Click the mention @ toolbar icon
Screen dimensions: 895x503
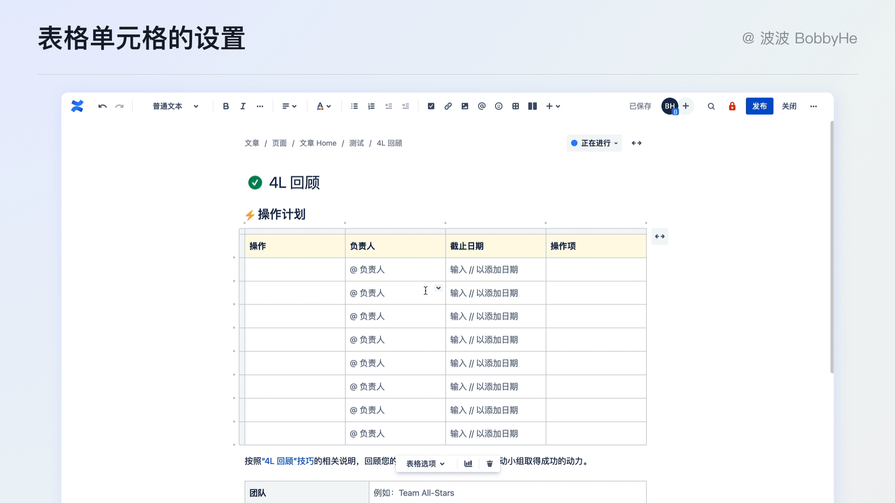point(482,106)
